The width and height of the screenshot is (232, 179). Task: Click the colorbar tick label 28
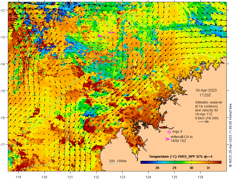click(x=157, y=168)
